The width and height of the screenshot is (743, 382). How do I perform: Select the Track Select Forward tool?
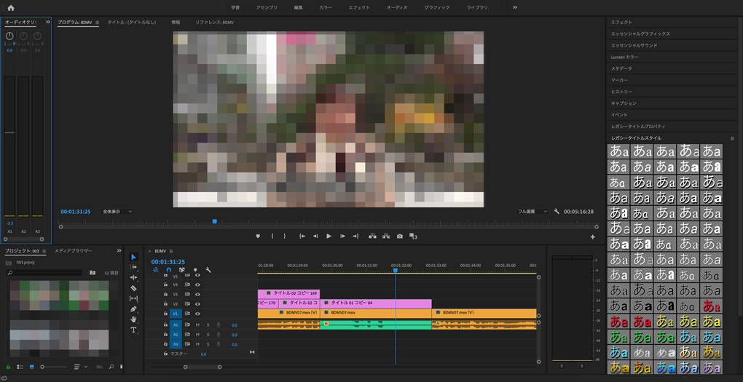133,267
